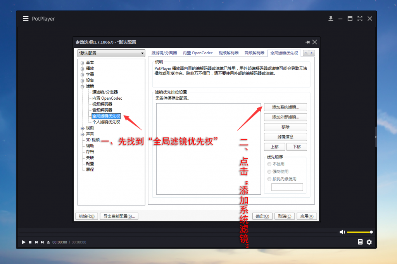397x264 pixels.
Task: Select 配置 in the tree
Action: [x=90, y=164]
